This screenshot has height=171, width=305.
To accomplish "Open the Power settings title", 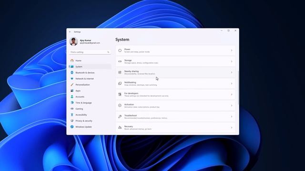I will pyautogui.click(x=127, y=49).
